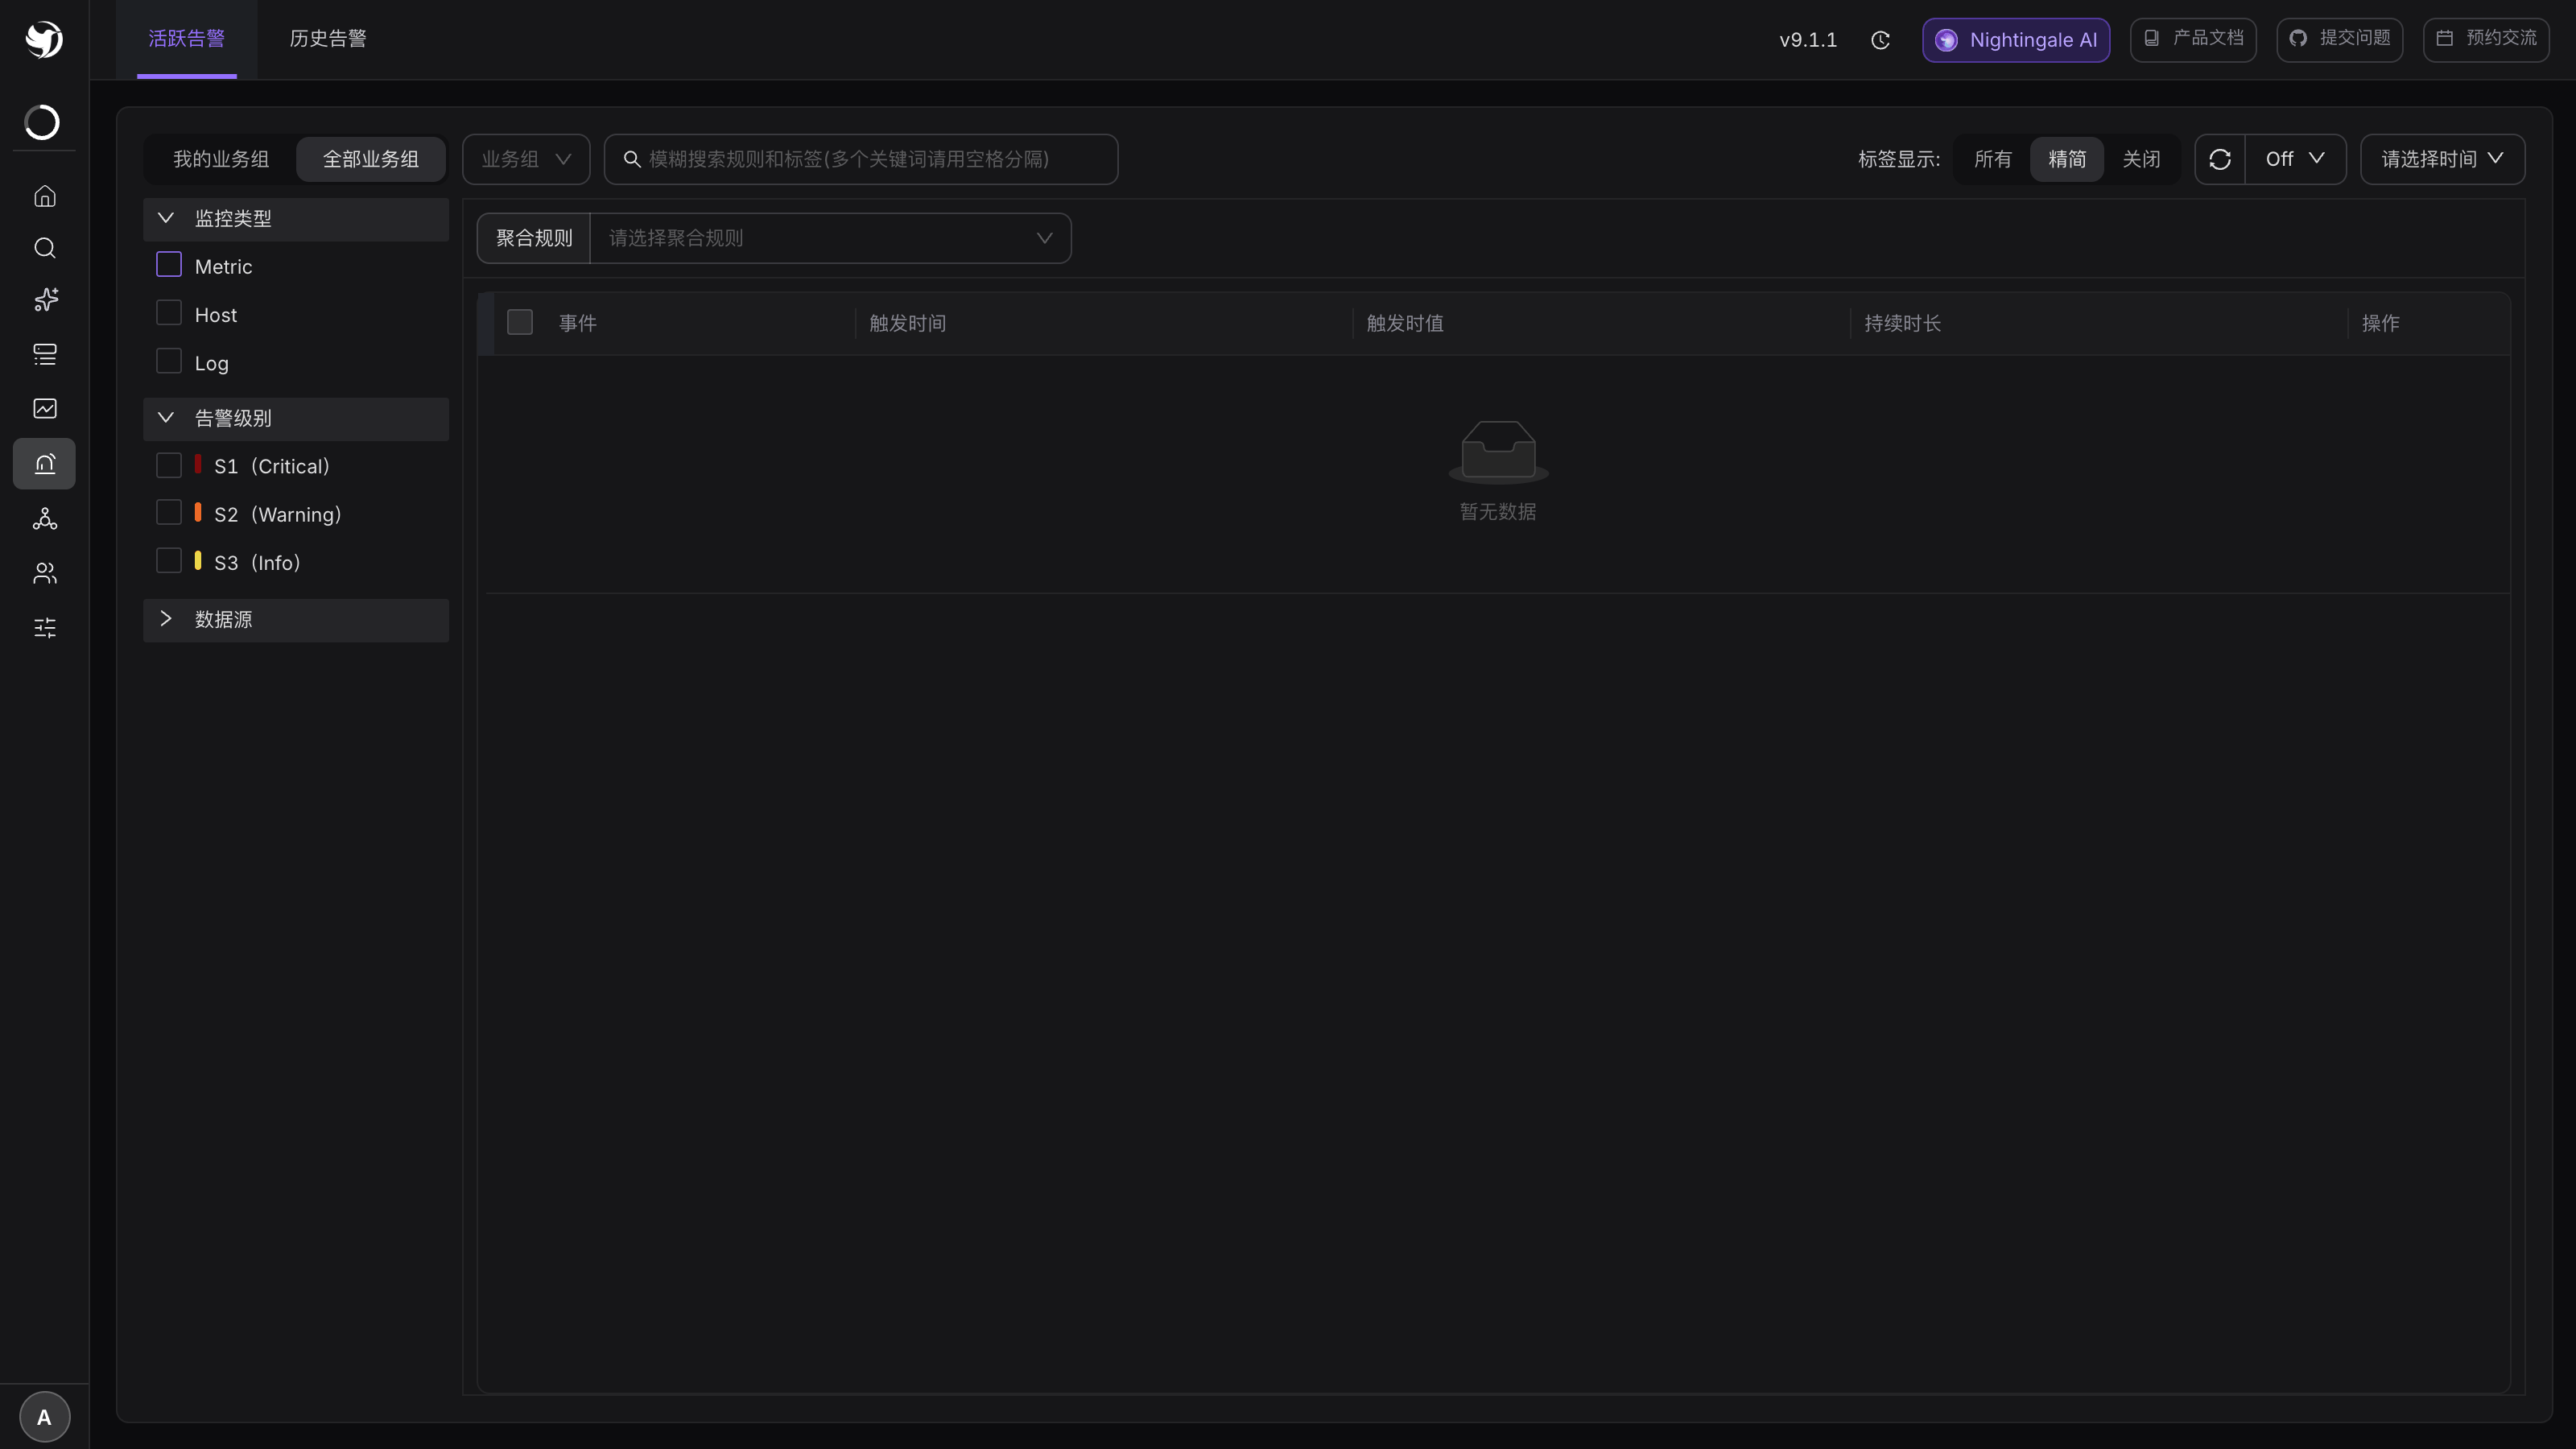This screenshot has width=2576, height=1449.
Task: Open the dashboard chart sidebar icon
Action: (x=45, y=408)
